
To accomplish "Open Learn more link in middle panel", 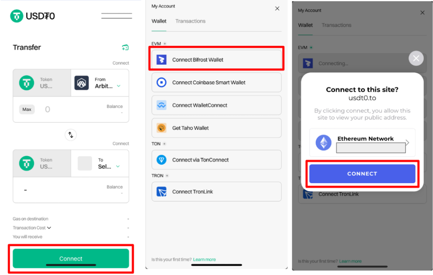I will (204, 259).
